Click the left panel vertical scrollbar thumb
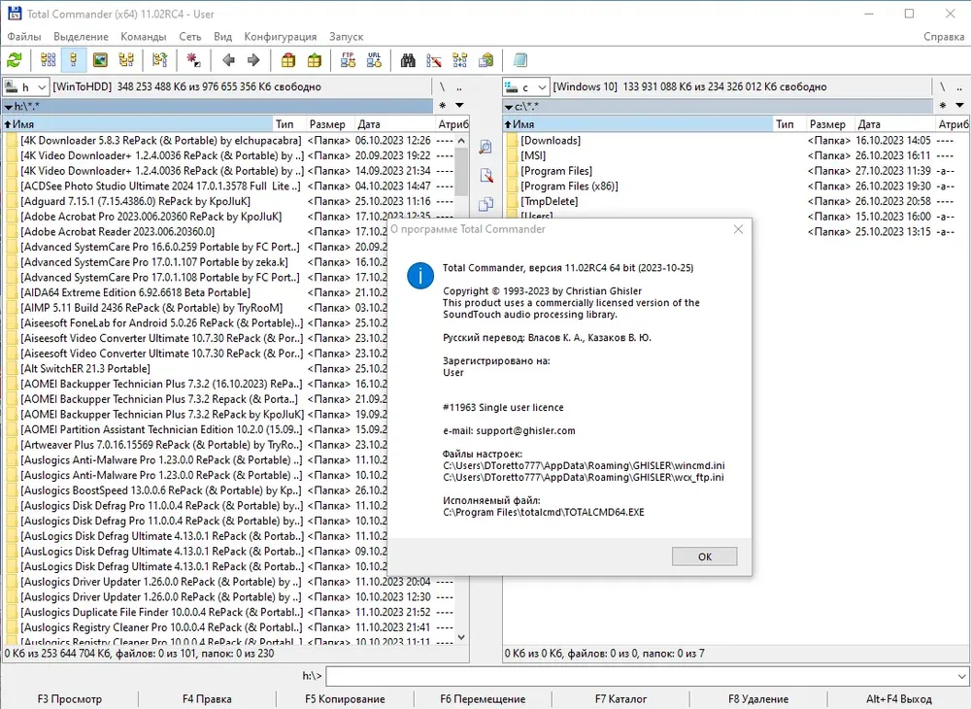The height and width of the screenshot is (709, 971). [461, 172]
